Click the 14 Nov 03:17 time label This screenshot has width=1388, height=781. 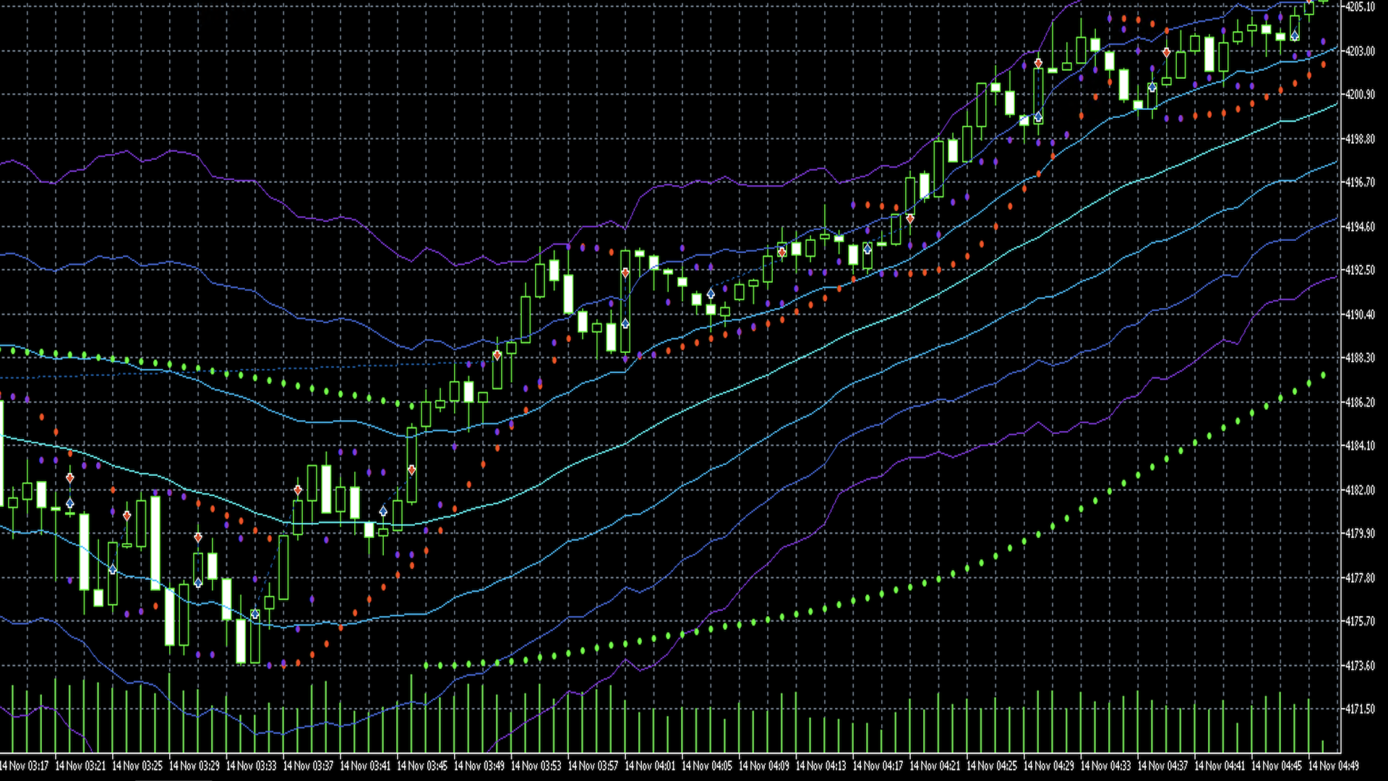24,766
